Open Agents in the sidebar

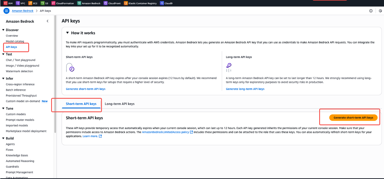click(10, 144)
